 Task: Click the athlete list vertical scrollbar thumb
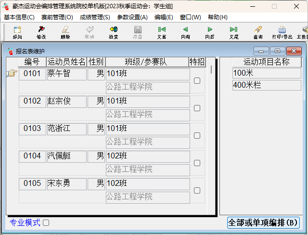[211, 69]
